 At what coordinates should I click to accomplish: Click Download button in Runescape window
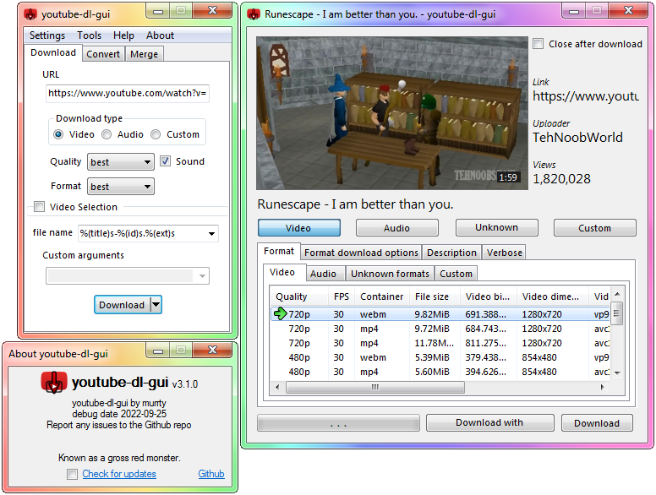(597, 423)
